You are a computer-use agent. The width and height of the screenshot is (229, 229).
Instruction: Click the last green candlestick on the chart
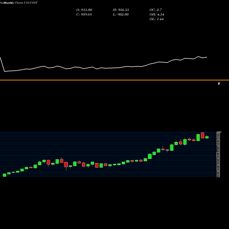click(x=207, y=137)
